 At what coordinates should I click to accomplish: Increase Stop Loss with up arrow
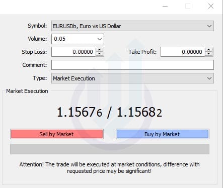100,50
